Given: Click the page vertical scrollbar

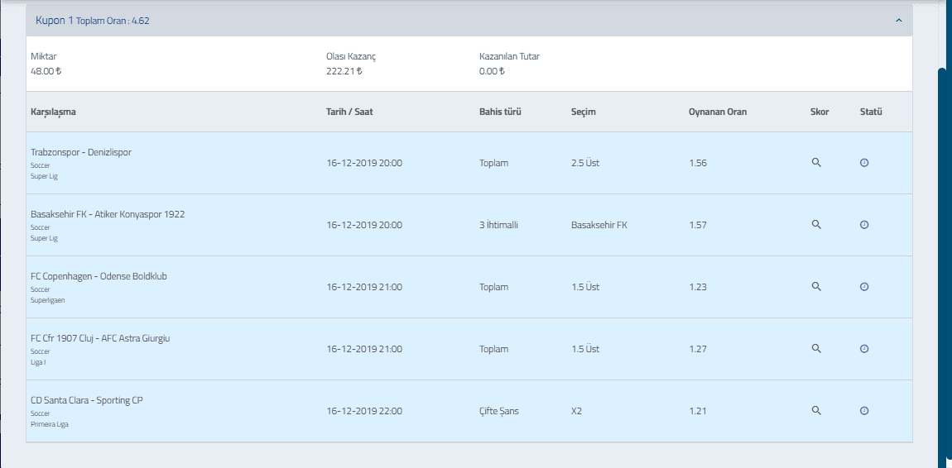Looking at the screenshot, I should (x=945, y=267).
